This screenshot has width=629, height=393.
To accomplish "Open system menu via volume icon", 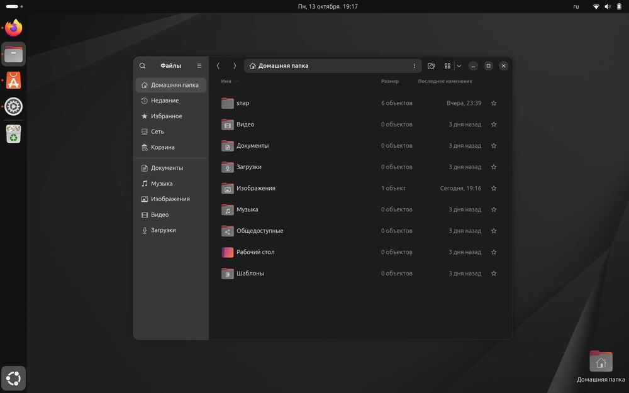I will coord(608,6).
